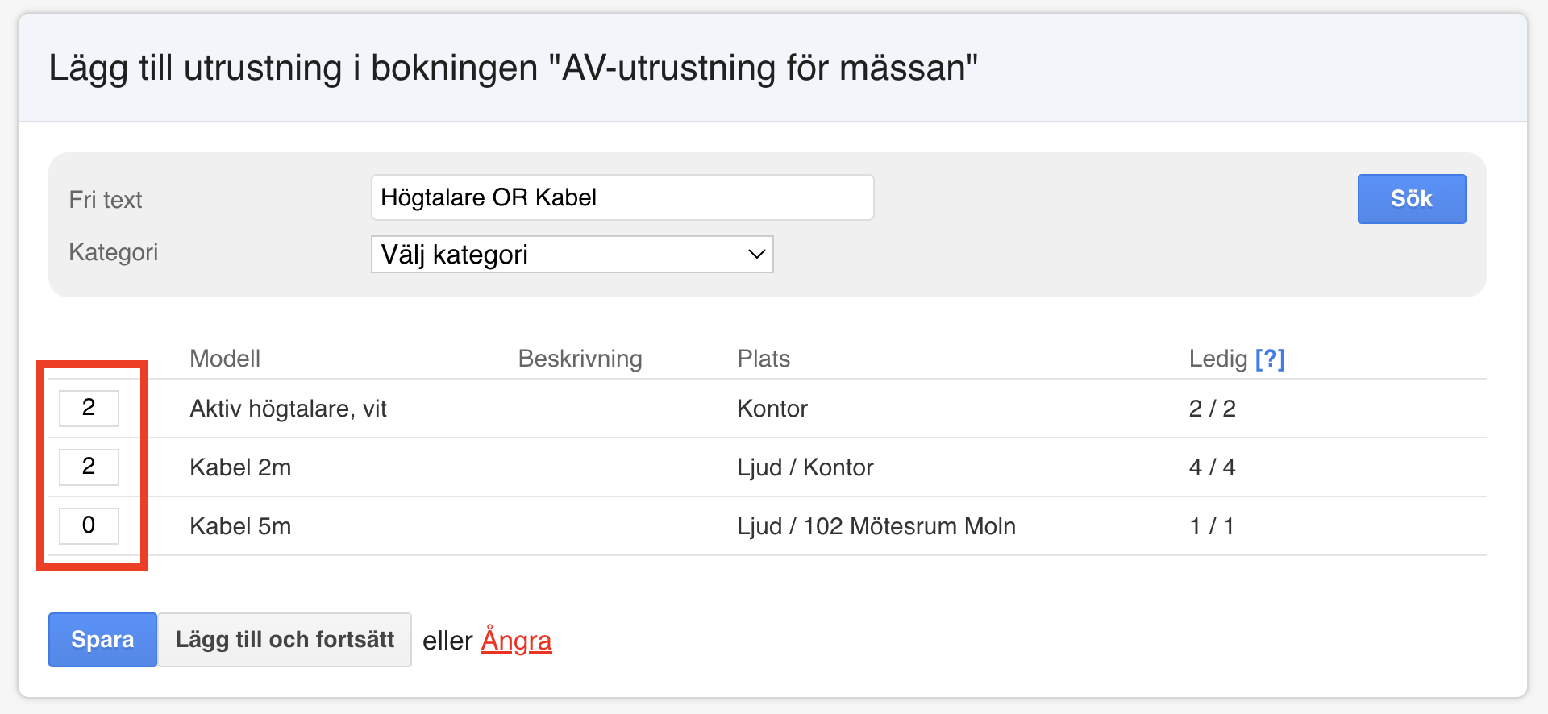1548x714 pixels.
Task: Click the Kabel 5m model name
Action: (x=240, y=526)
